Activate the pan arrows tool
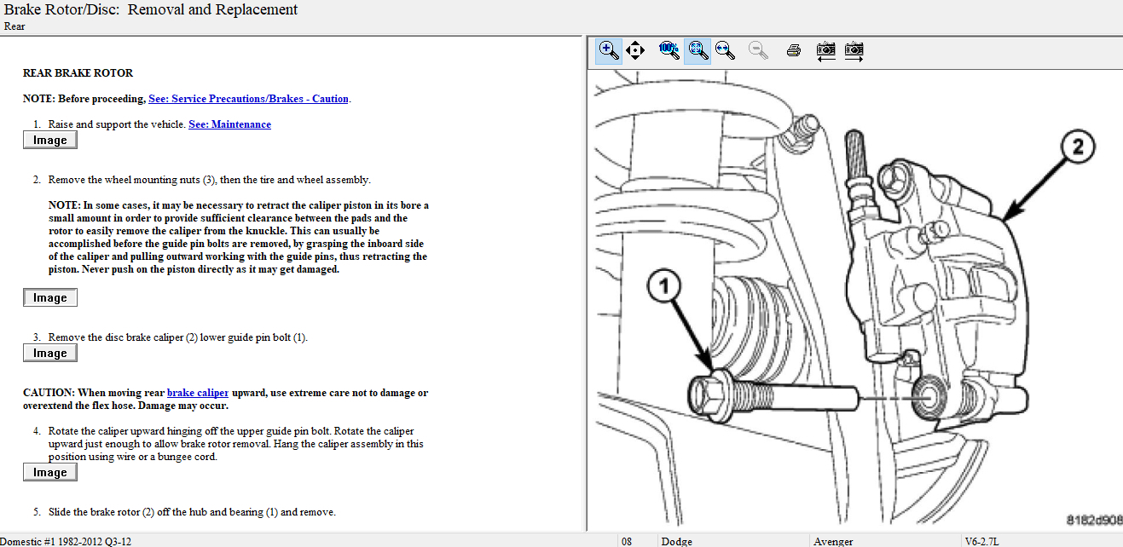 click(x=634, y=50)
